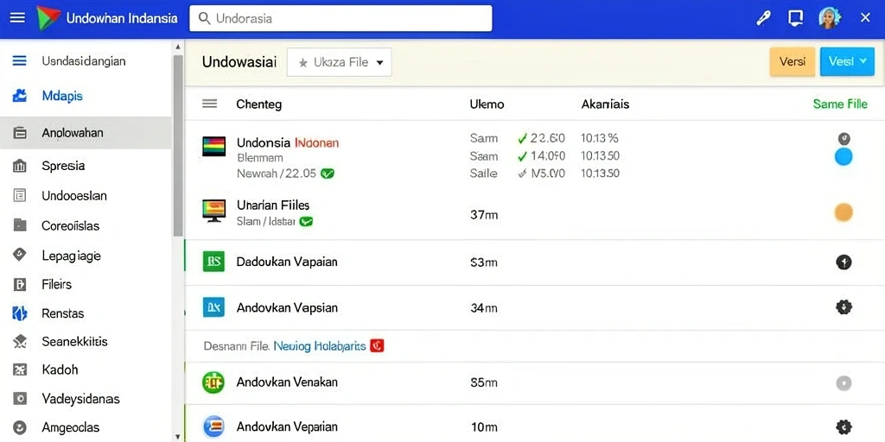The image size is (885, 442).
Task: Click the gear icon for Andovkan Vapsian
Action: click(844, 307)
